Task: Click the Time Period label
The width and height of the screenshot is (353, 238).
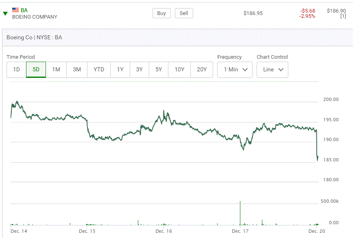Action: pos(21,57)
